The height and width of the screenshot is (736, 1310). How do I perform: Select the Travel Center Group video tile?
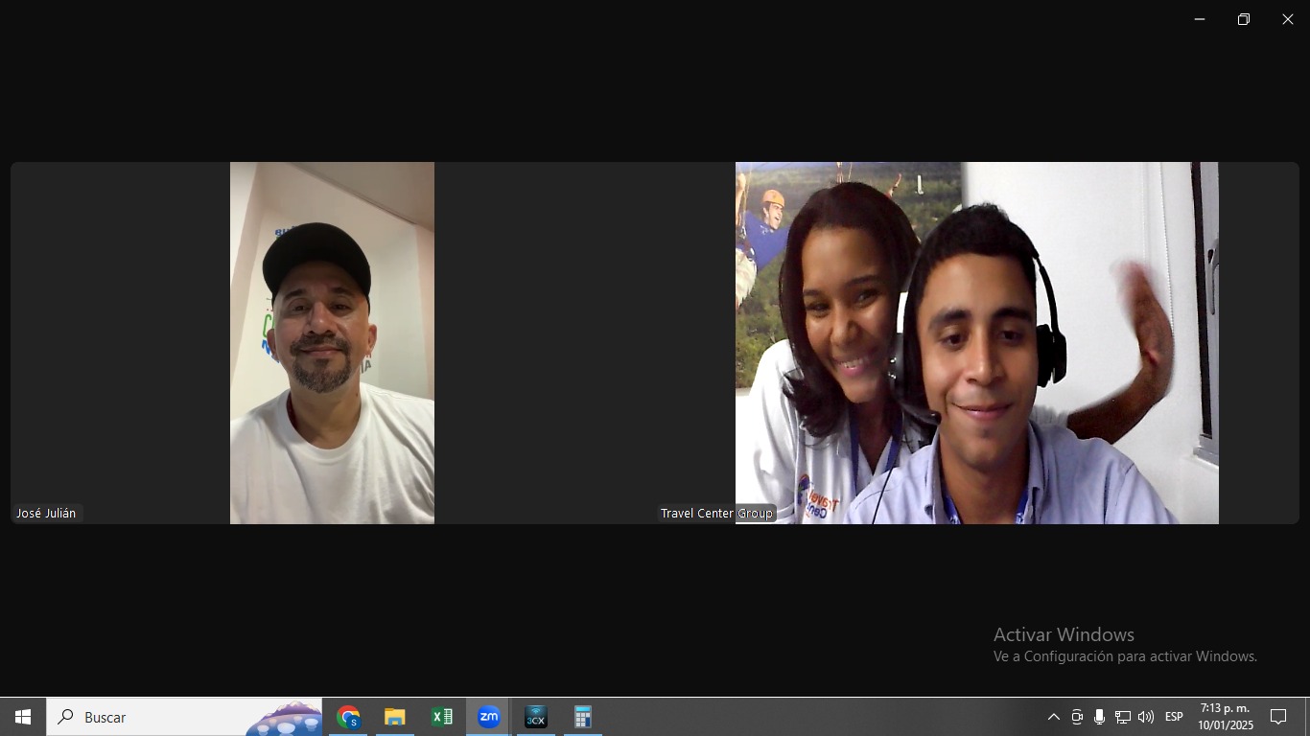(976, 343)
